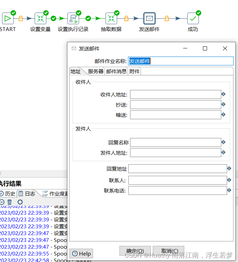This screenshot has height=262, width=238.
Task: Insert variable for 暗送 field
Action: coord(223,114)
